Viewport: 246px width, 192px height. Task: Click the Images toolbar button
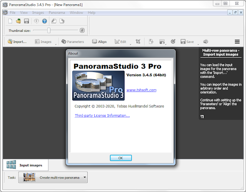(x=43, y=42)
